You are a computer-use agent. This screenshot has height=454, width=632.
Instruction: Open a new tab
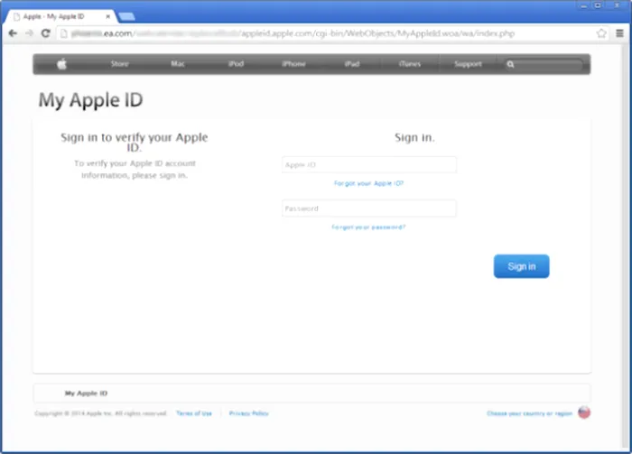pos(127,16)
